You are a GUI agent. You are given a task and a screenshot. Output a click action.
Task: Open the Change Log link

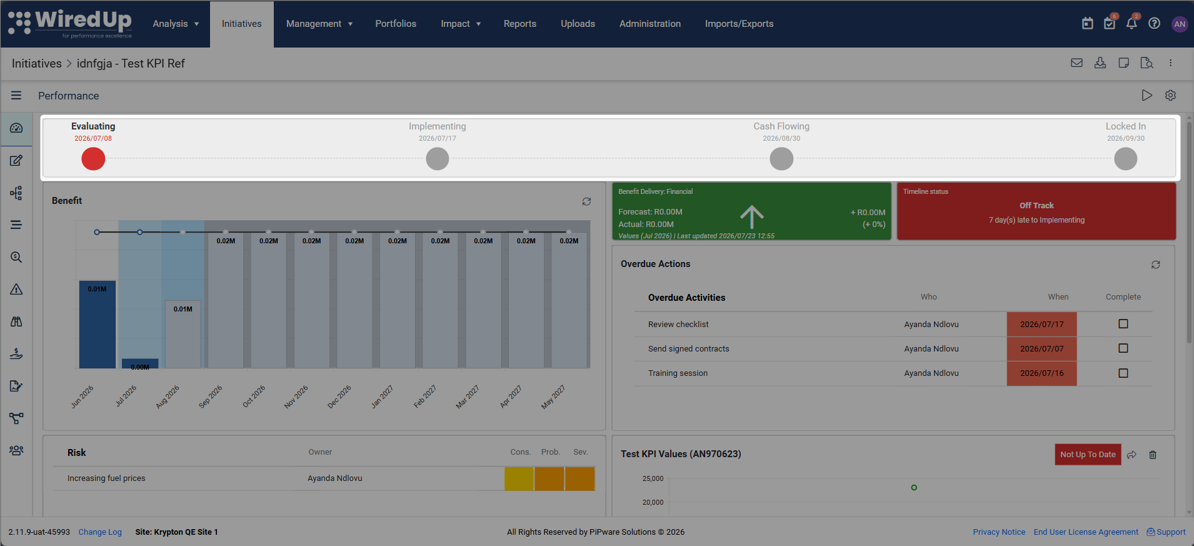pyautogui.click(x=100, y=532)
